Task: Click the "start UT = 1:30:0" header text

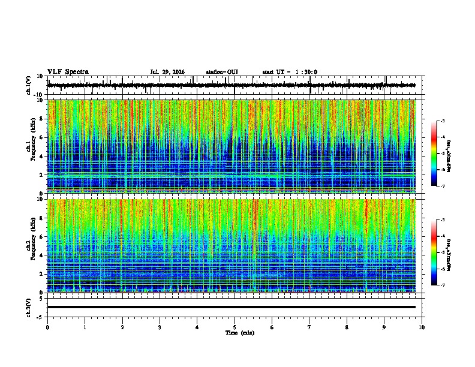Action: [290, 72]
